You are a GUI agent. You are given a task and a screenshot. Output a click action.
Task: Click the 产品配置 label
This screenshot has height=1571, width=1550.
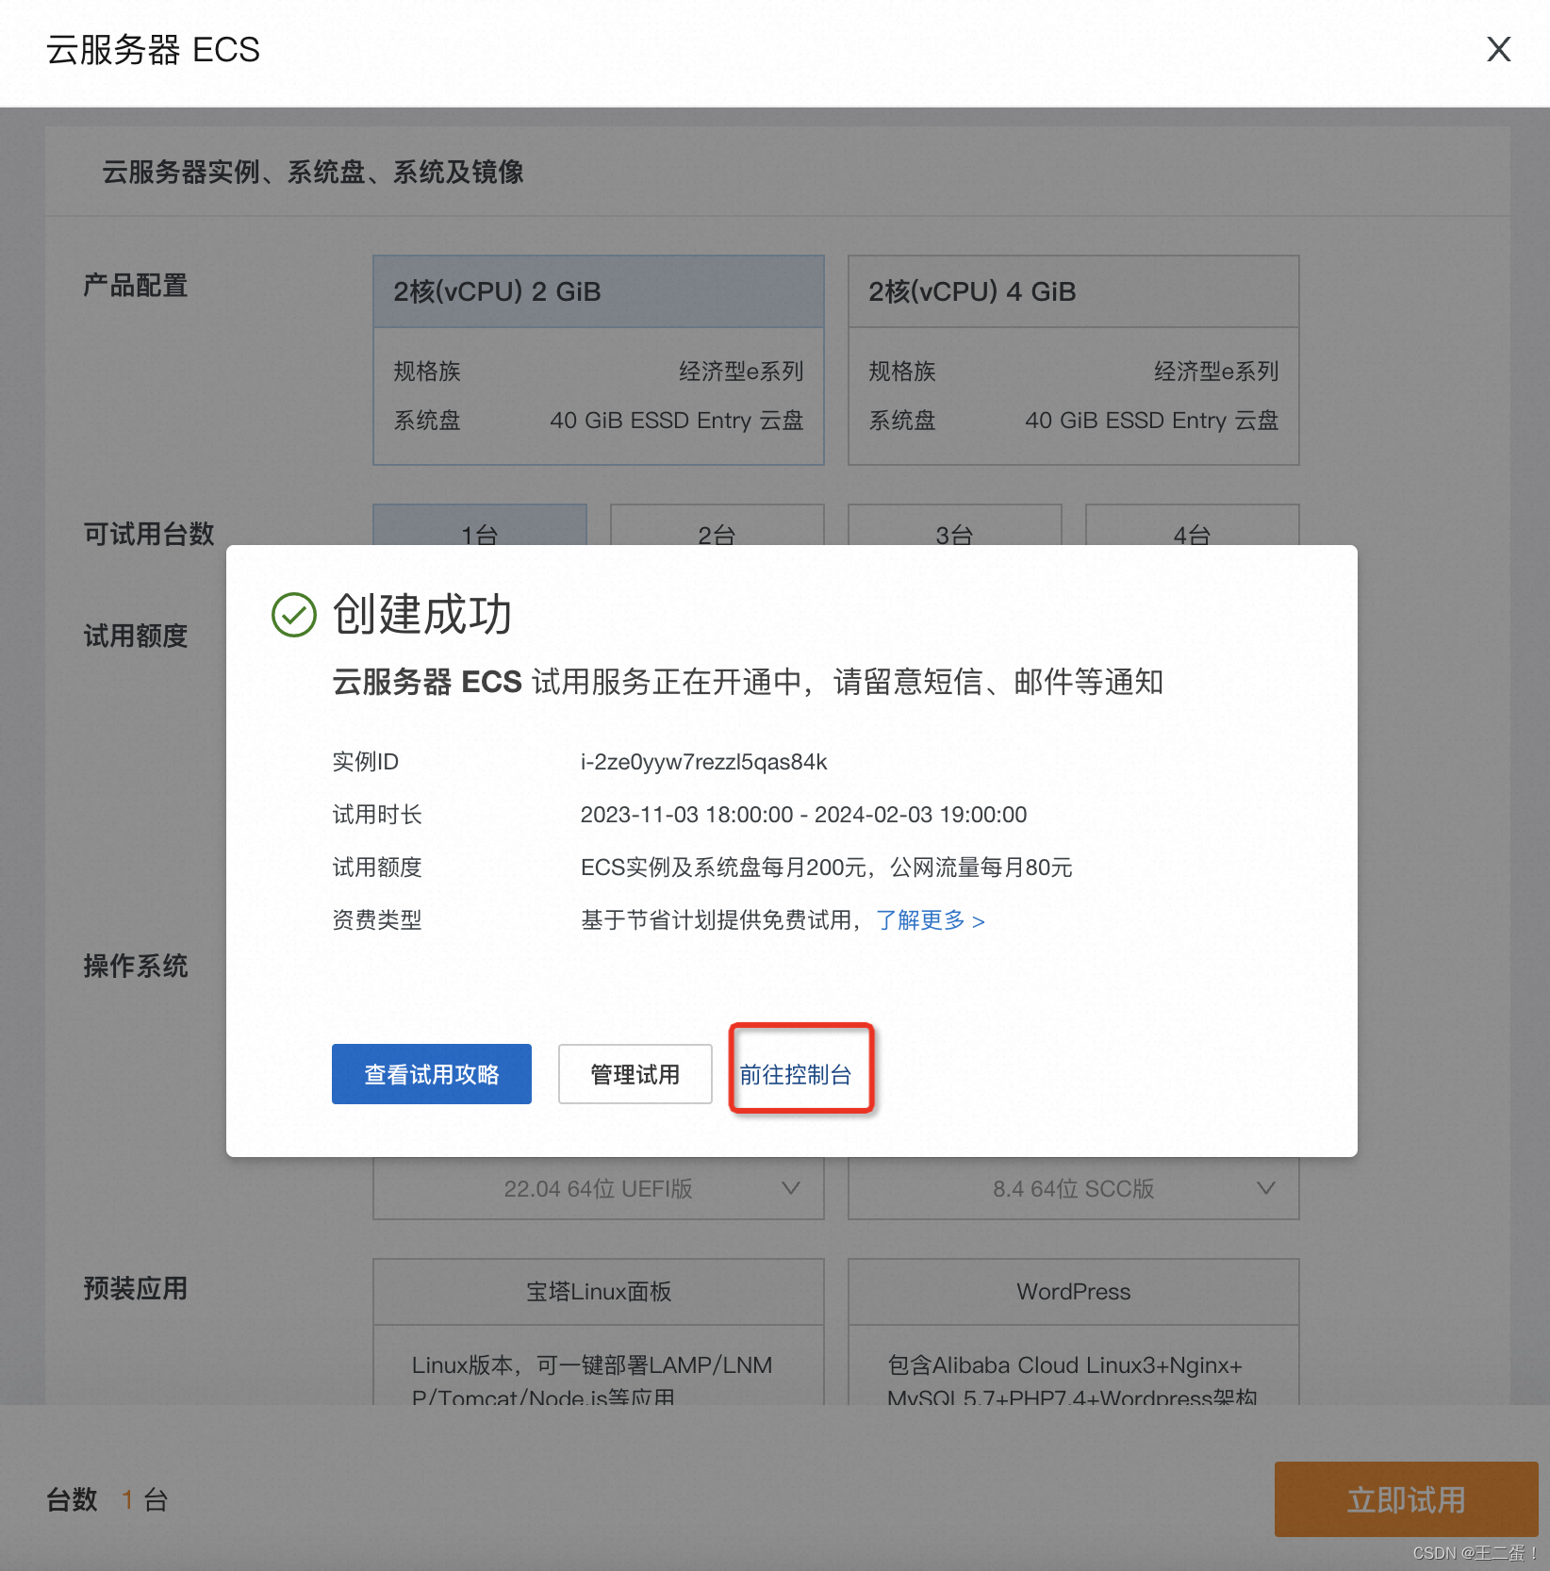tap(136, 285)
